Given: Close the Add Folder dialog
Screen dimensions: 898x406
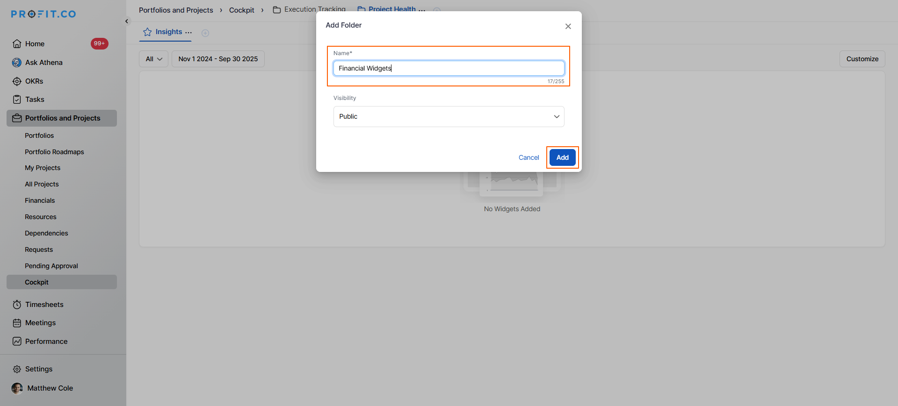Looking at the screenshot, I should pos(568,26).
